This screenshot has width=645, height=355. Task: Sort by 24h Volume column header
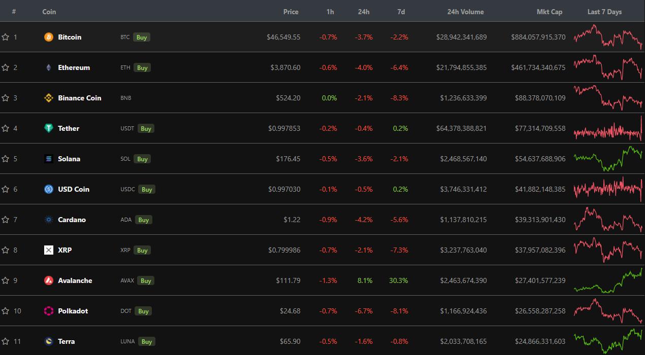point(466,12)
